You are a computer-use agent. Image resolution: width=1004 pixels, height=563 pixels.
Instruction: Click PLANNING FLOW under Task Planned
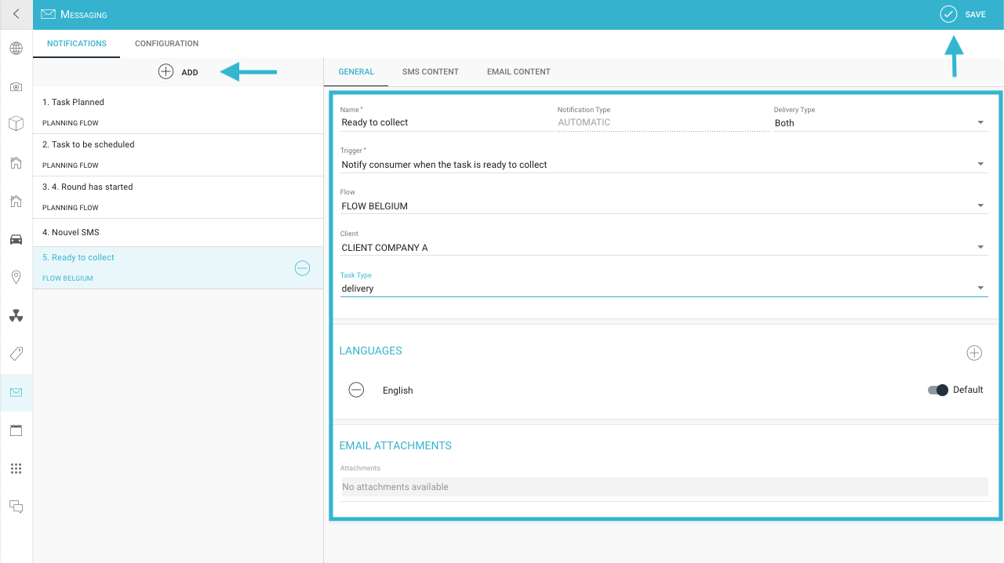point(71,123)
